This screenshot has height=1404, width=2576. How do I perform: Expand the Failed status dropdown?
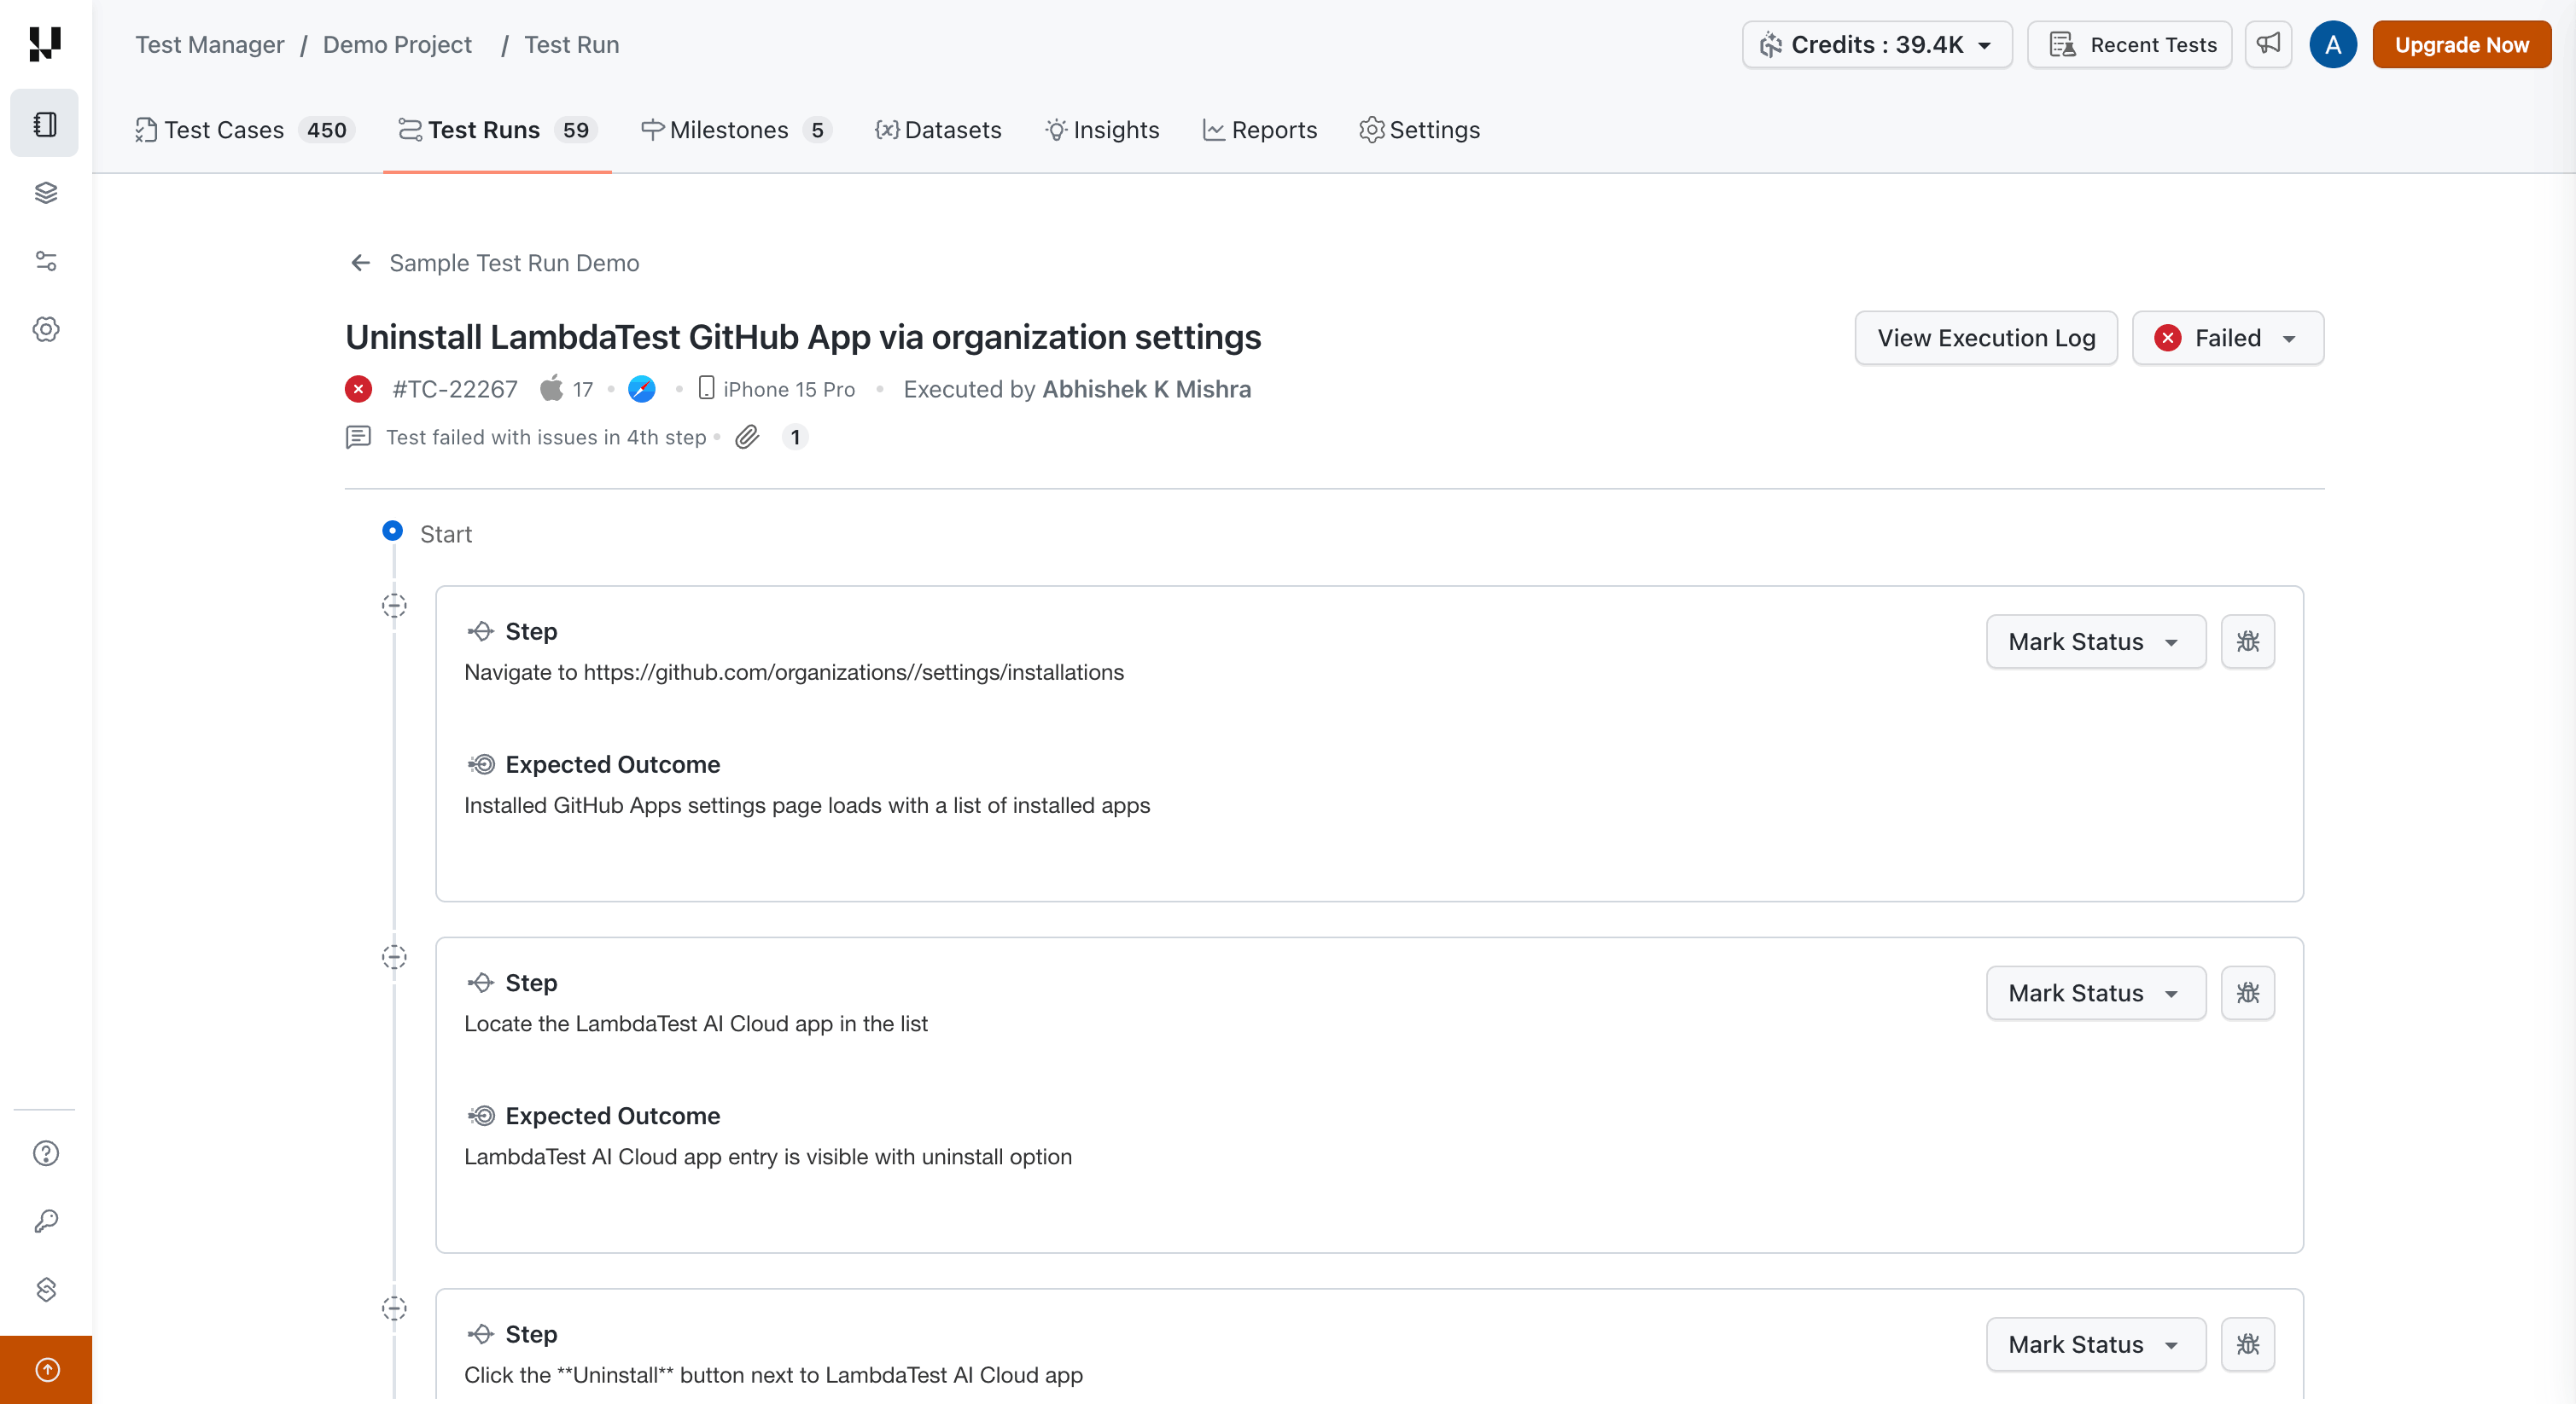point(2227,338)
